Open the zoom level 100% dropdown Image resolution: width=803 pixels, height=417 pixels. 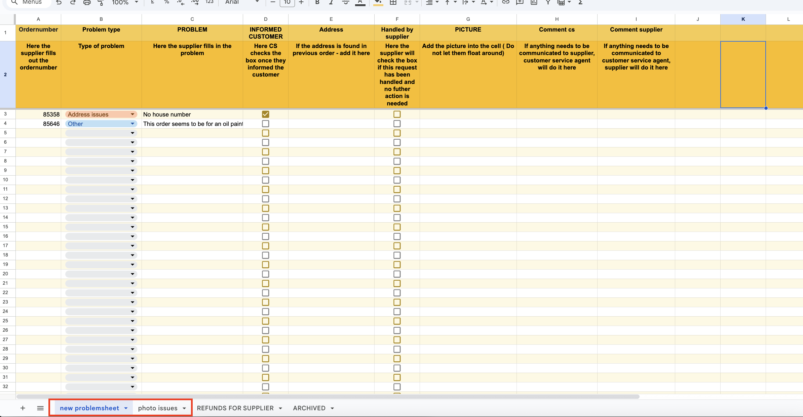pos(125,2)
